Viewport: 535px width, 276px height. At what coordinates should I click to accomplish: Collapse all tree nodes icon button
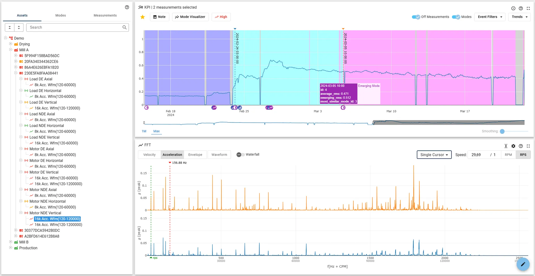point(10,27)
